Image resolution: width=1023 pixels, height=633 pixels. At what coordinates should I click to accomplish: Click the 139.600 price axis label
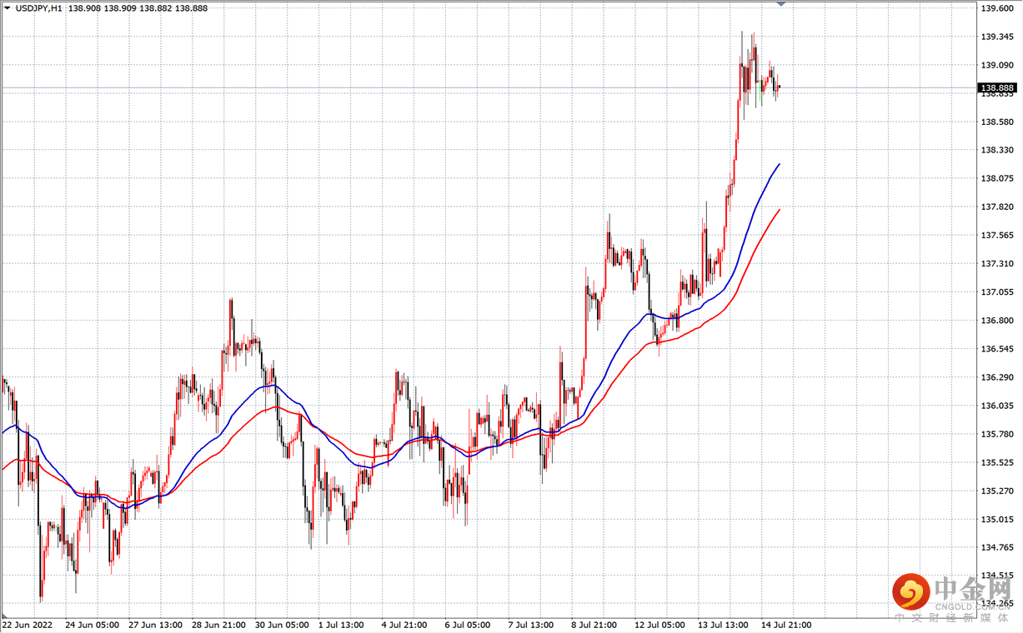pos(997,8)
